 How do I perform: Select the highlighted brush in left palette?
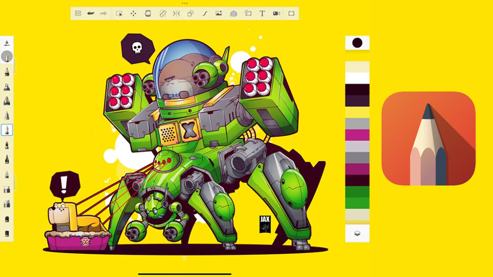point(7,130)
